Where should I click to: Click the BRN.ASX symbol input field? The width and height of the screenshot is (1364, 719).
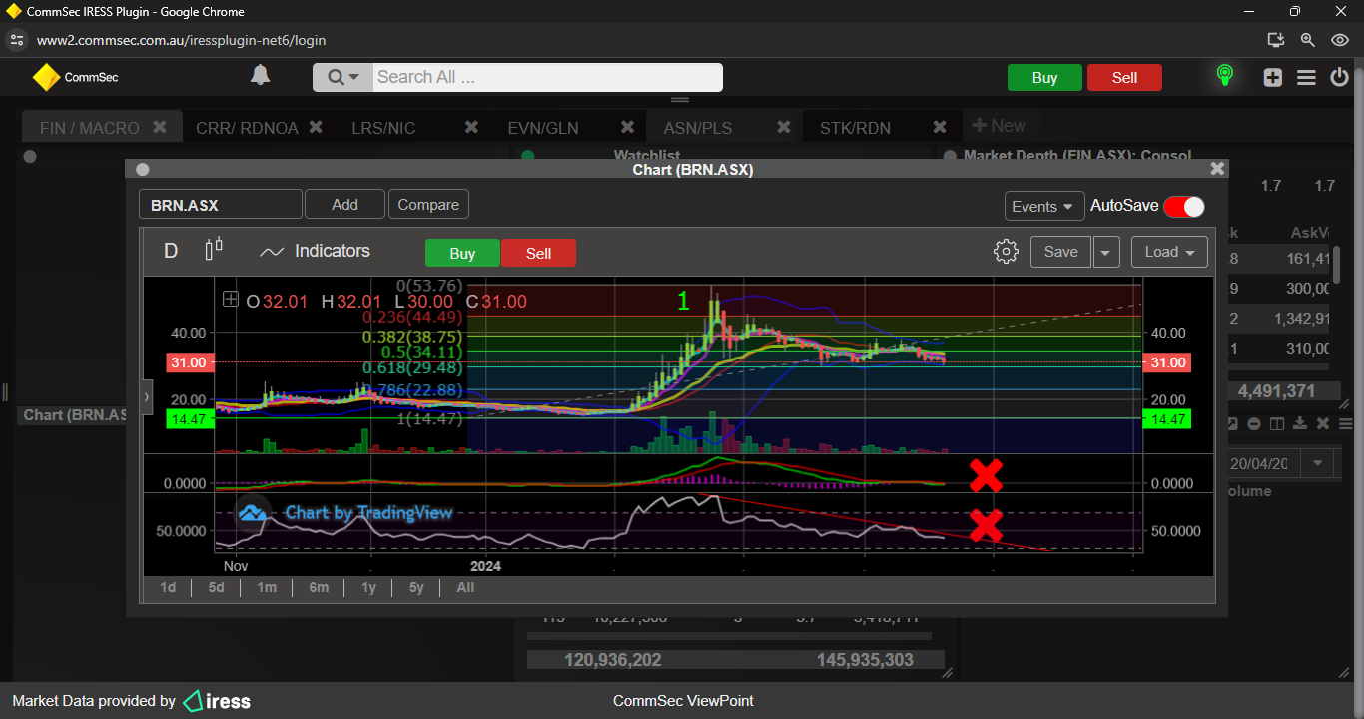(220, 205)
